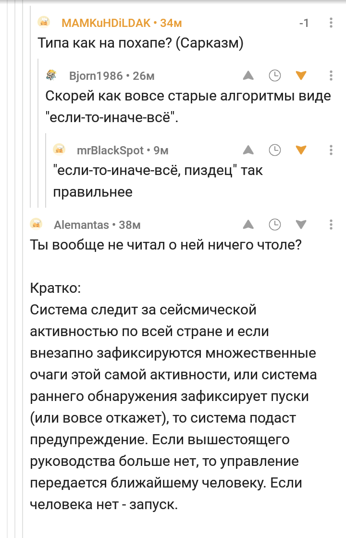Screen dimensions: 346x538
Task: Click the mrBlackSpot username link
Action: pyautogui.click(x=110, y=150)
